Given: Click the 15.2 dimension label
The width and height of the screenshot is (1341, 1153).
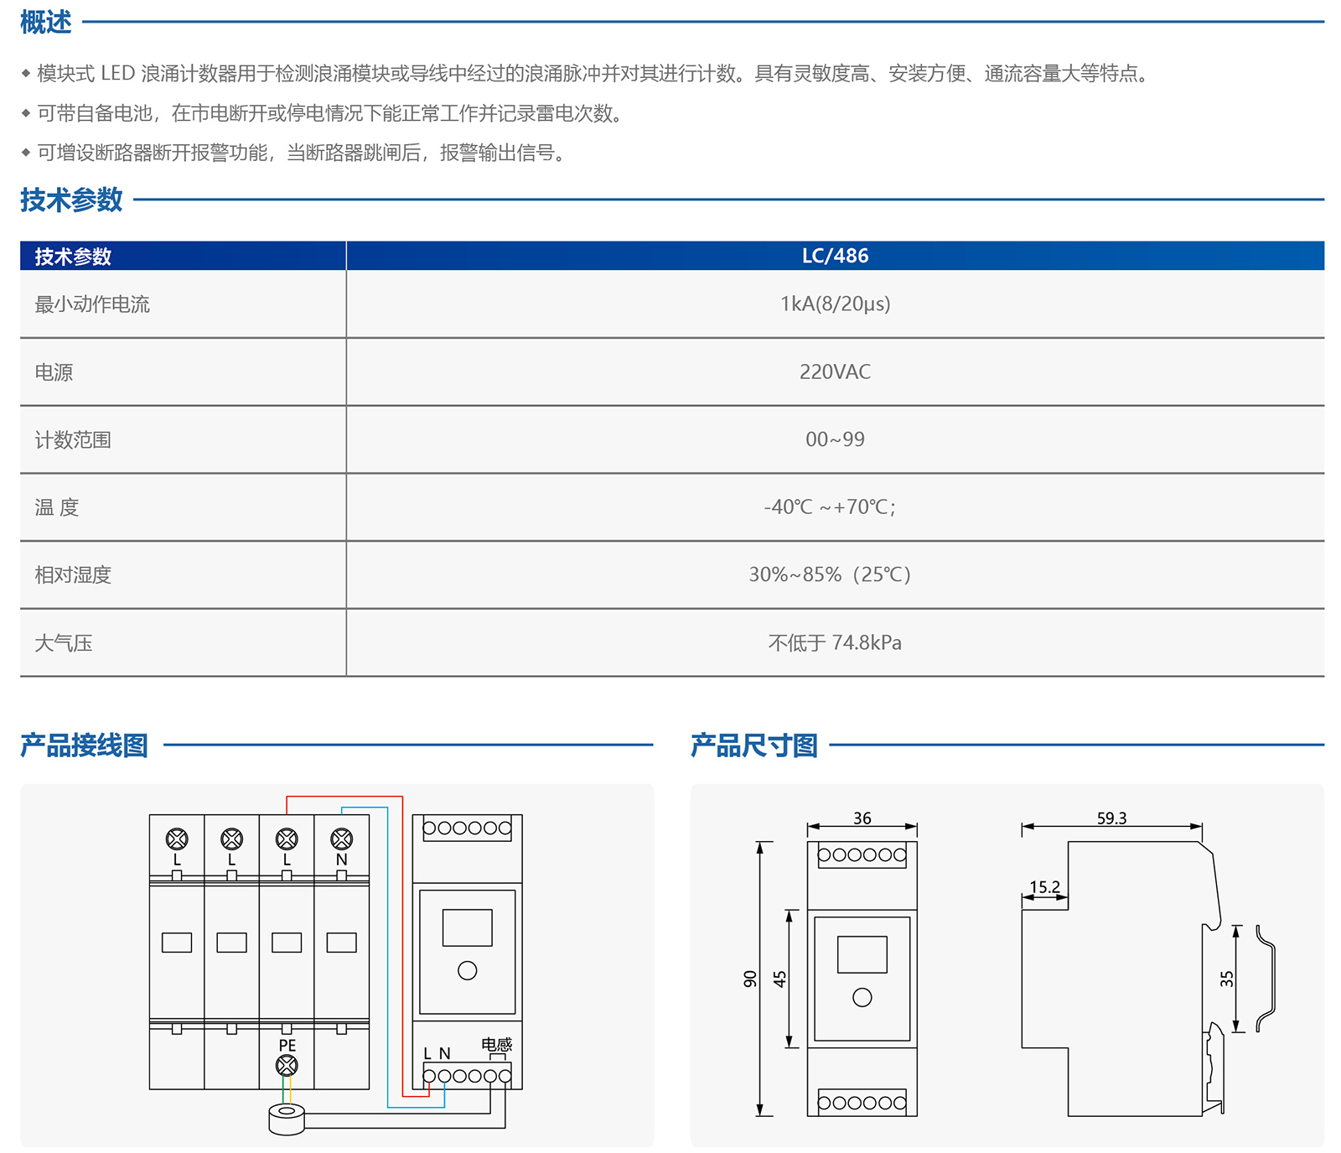Looking at the screenshot, I should (1044, 886).
